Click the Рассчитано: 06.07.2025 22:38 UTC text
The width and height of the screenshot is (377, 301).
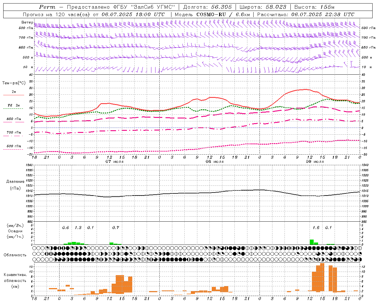click(306, 14)
